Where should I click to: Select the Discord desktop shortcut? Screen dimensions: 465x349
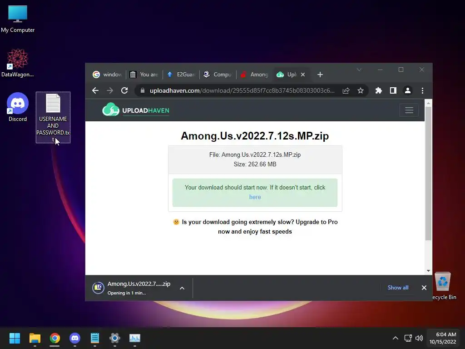[x=18, y=107]
